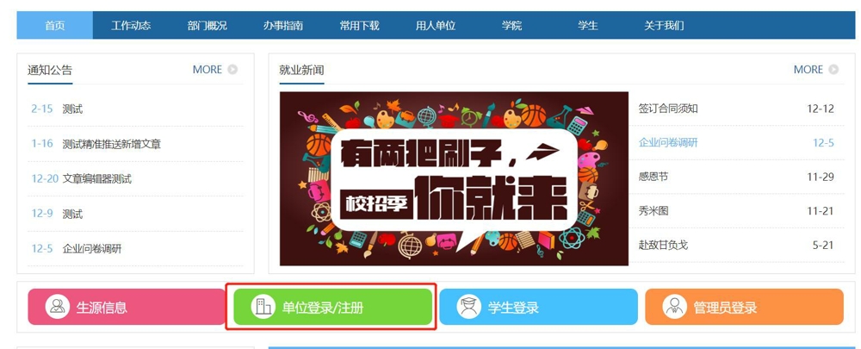Click the 管理员登录 orange button
This screenshot has height=349, width=861.
pyautogui.click(x=744, y=307)
